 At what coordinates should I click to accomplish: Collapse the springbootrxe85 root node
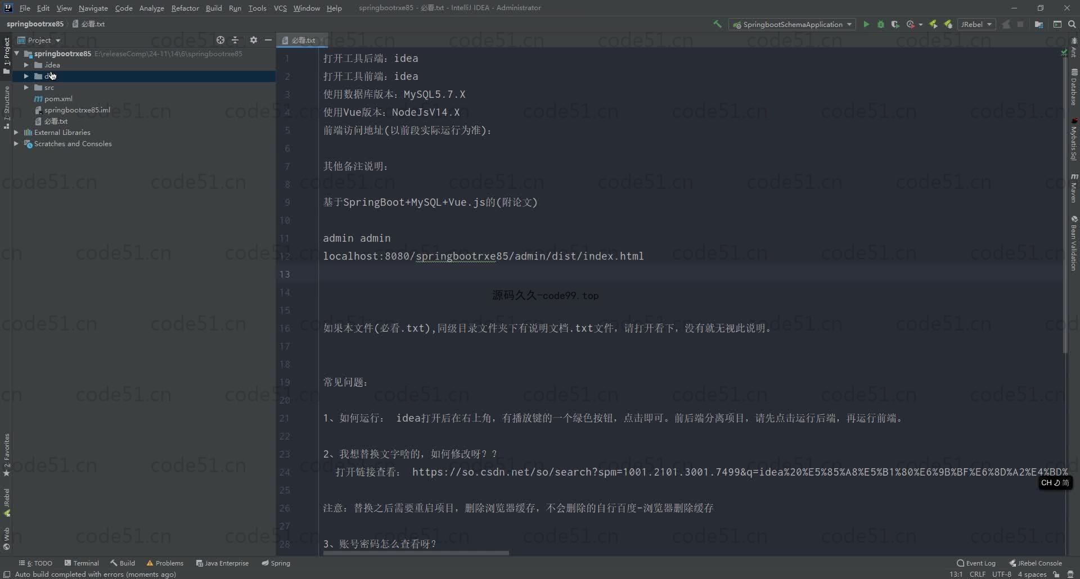point(17,53)
